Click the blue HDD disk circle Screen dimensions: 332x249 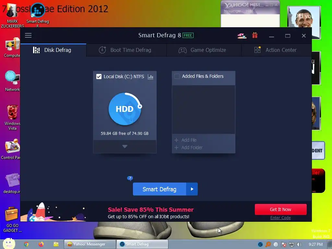point(125,109)
